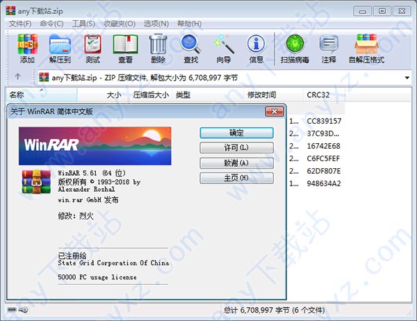Open the File (文件) menu
The height and width of the screenshot is (321, 417).
(20, 24)
